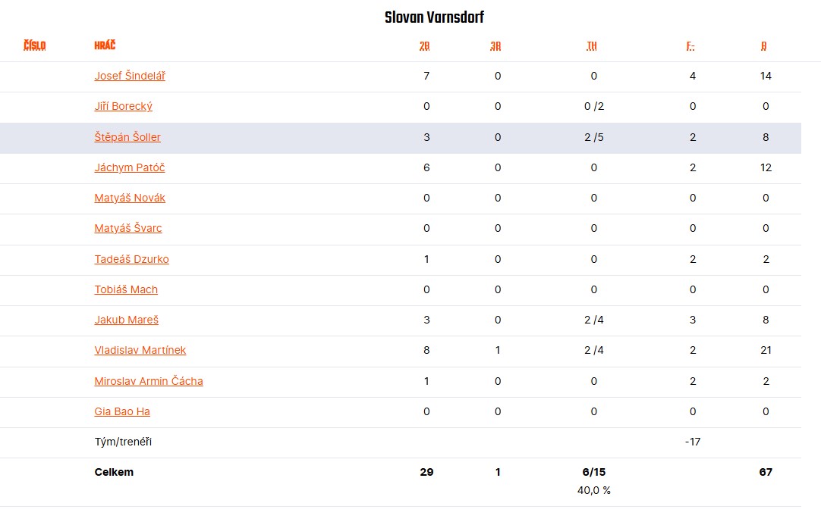Click the TH free-throw column header
The image size is (821, 525).
tap(592, 46)
